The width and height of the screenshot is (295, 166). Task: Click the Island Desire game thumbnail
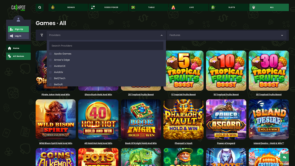[269, 119]
